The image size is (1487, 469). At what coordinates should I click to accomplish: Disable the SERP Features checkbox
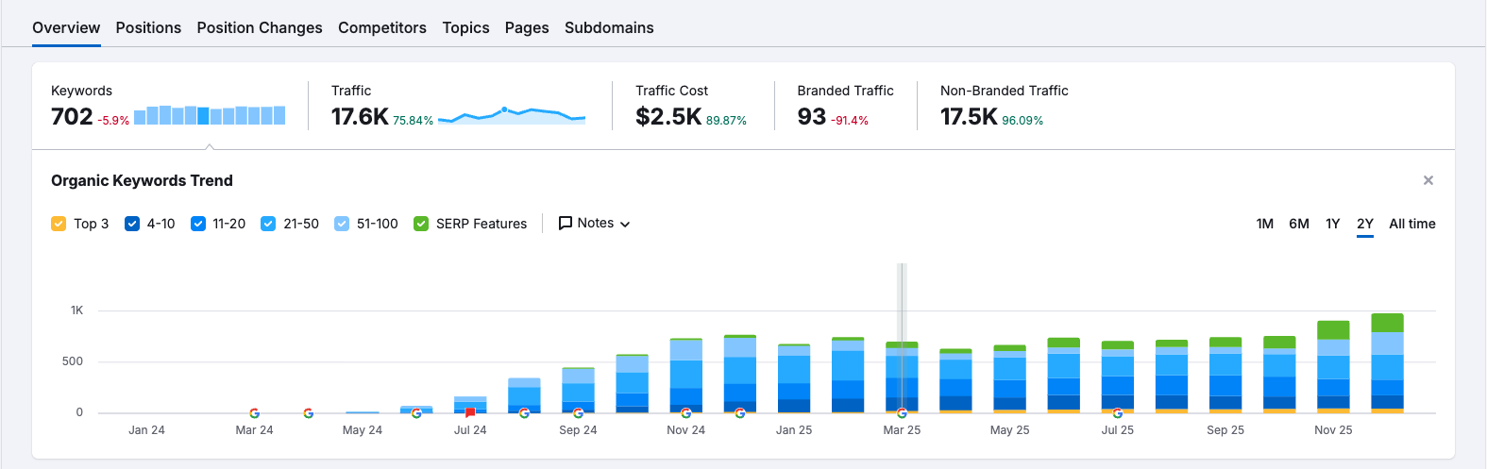(x=421, y=224)
